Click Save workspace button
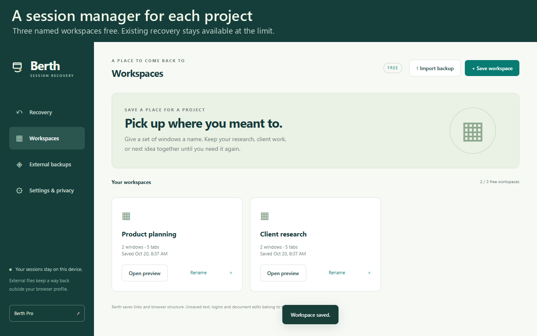This screenshot has height=336, width=537. point(492,68)
